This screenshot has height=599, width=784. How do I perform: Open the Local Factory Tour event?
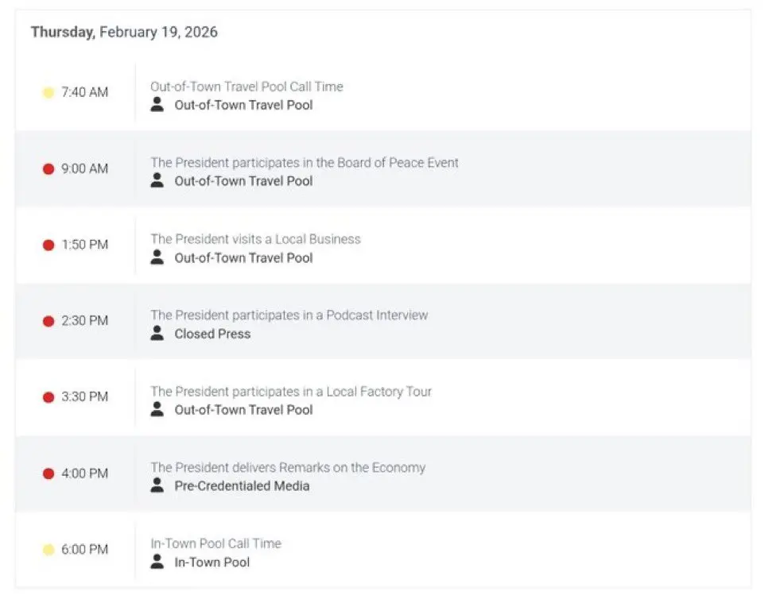pyautogui.click(x=291, y=392)
